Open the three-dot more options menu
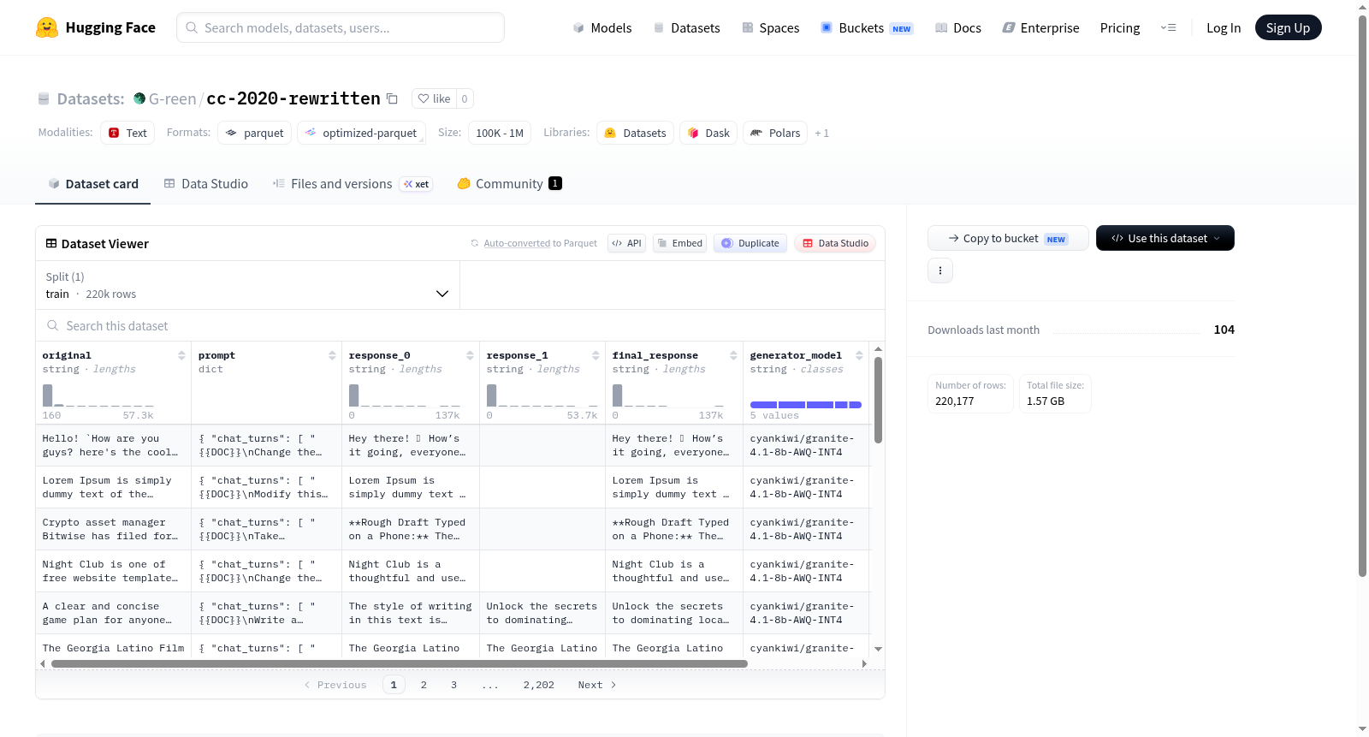 click(x=940, y=270)
